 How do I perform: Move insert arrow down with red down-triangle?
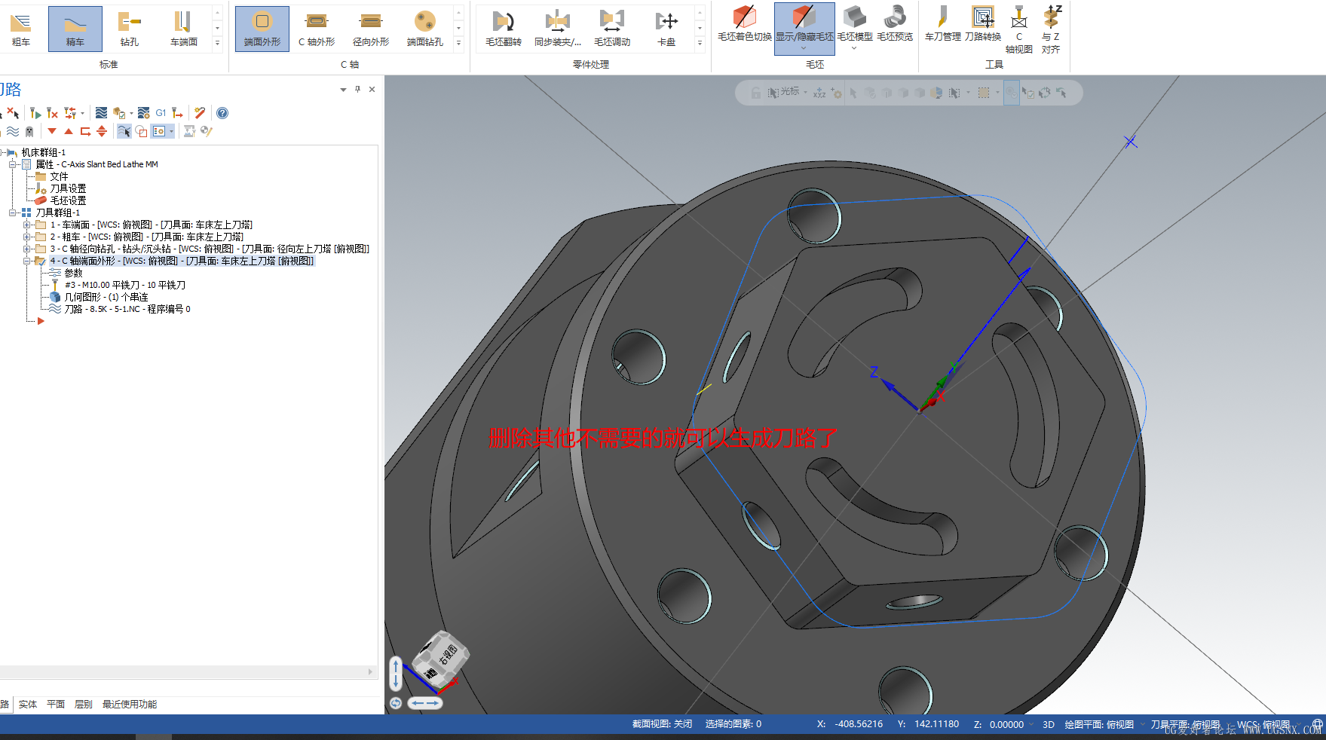coord(52,131)
